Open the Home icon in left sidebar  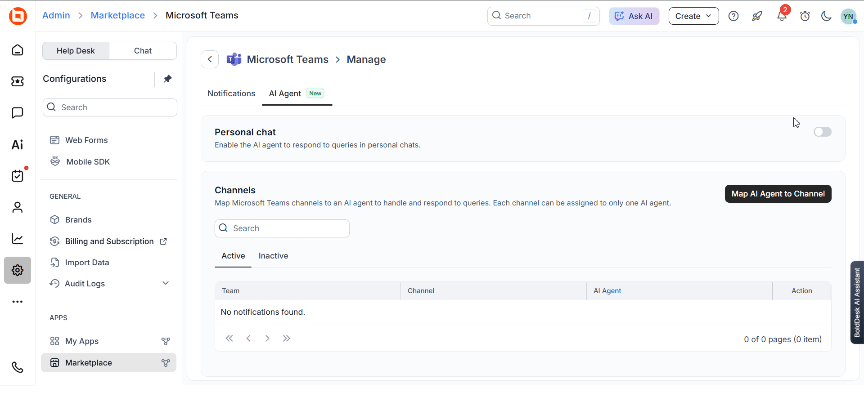click(x=18, y=50)
